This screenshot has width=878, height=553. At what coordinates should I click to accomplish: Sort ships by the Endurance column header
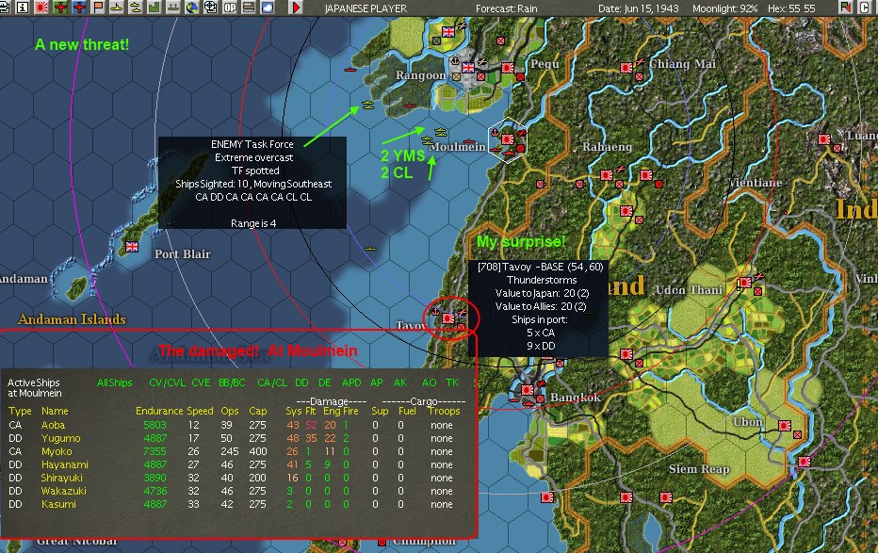(159, 411)
